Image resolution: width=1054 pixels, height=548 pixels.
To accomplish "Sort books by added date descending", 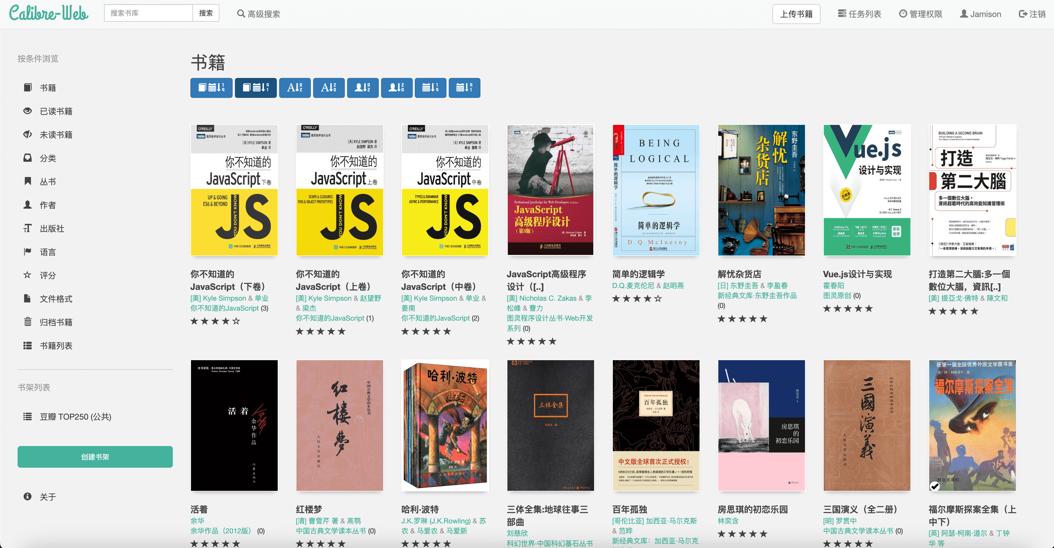I will [x=255, y=88].
